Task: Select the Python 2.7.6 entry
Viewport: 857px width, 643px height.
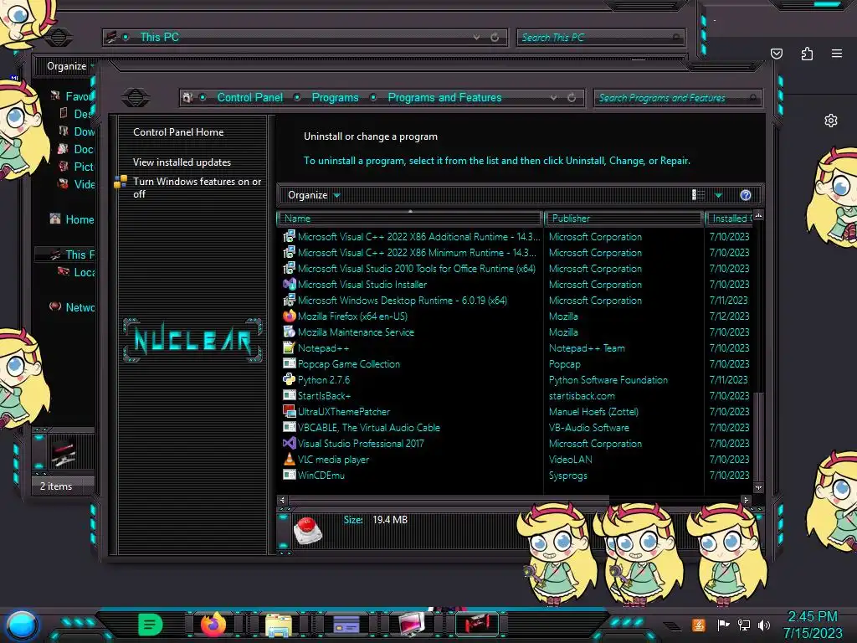Action: tap(324, 380)
